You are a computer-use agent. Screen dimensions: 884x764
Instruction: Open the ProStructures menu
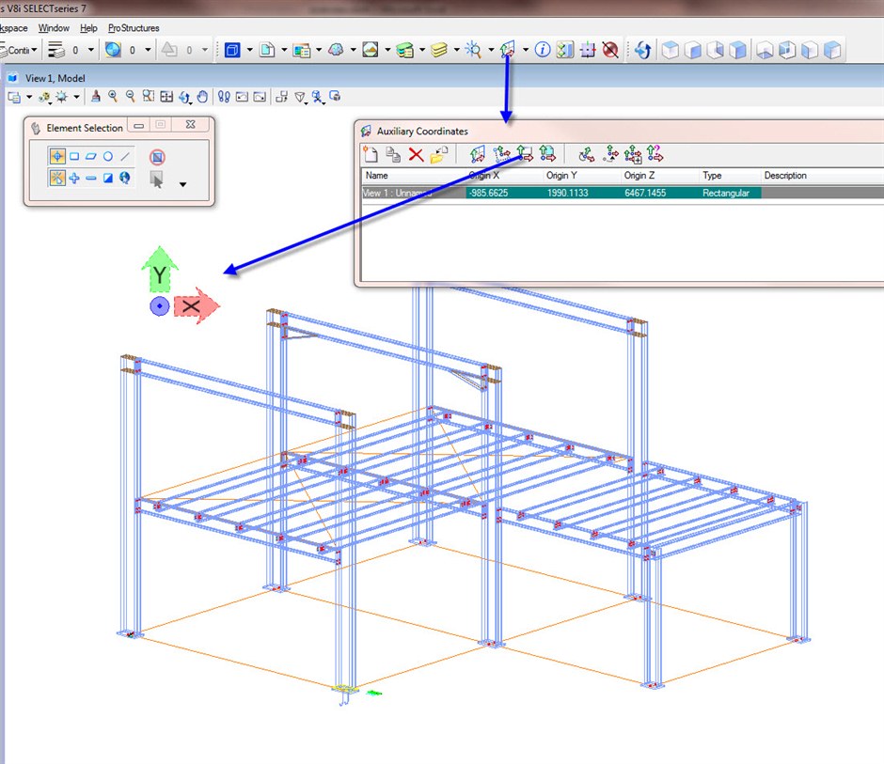point(134,28)
